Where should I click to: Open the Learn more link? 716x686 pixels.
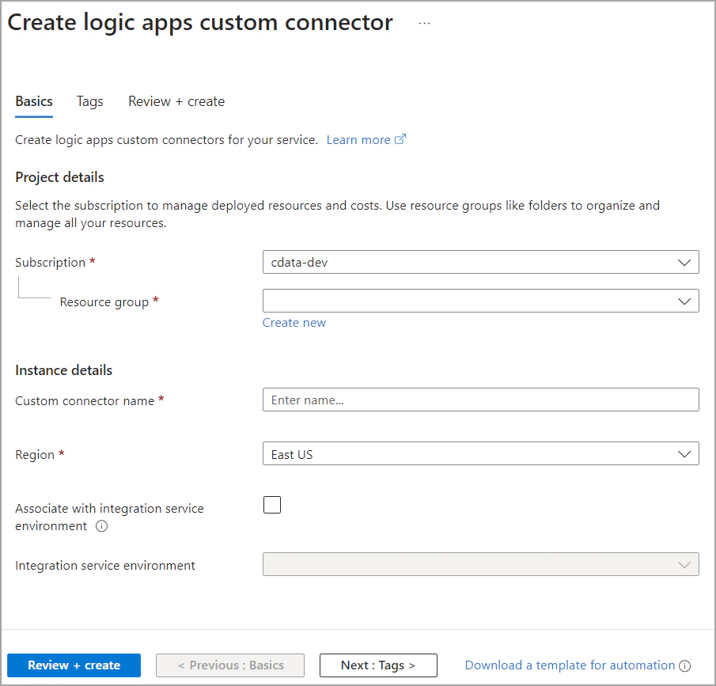tap(358, 139)
